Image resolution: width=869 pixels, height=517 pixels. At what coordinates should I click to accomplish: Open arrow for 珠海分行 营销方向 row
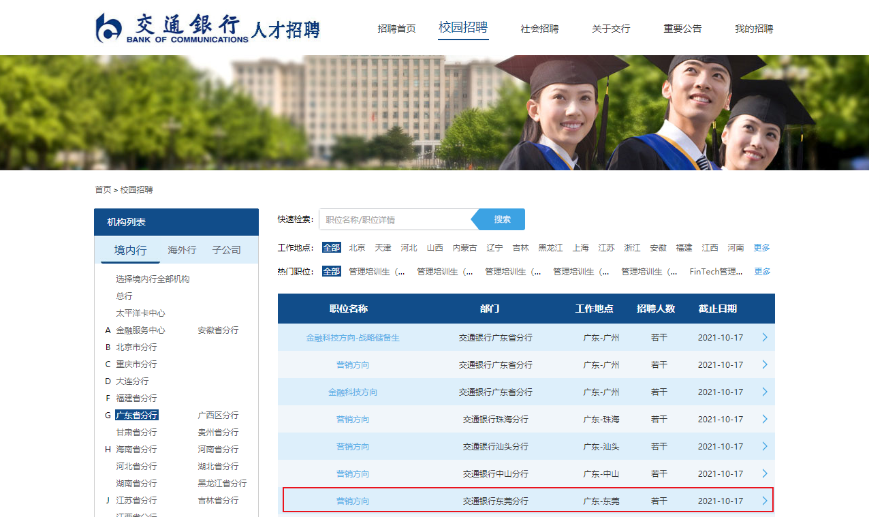[765, 420]
